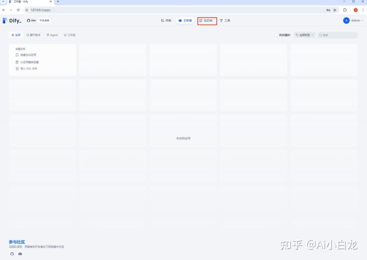The width and height of the screenshot is (367, 260).
Task: Switch to the 工作流 tab
Action: 70,35
